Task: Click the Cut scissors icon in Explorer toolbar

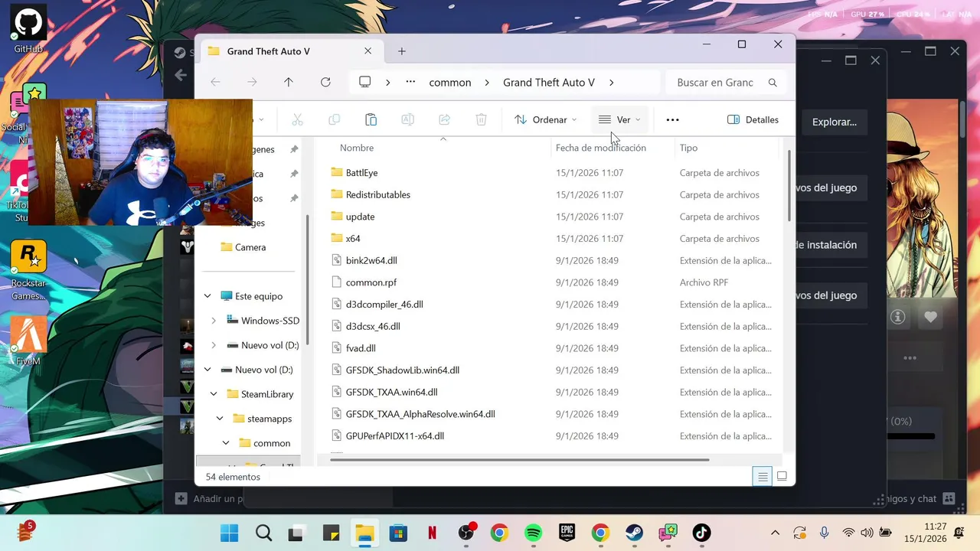Action: tap(298, 119)
